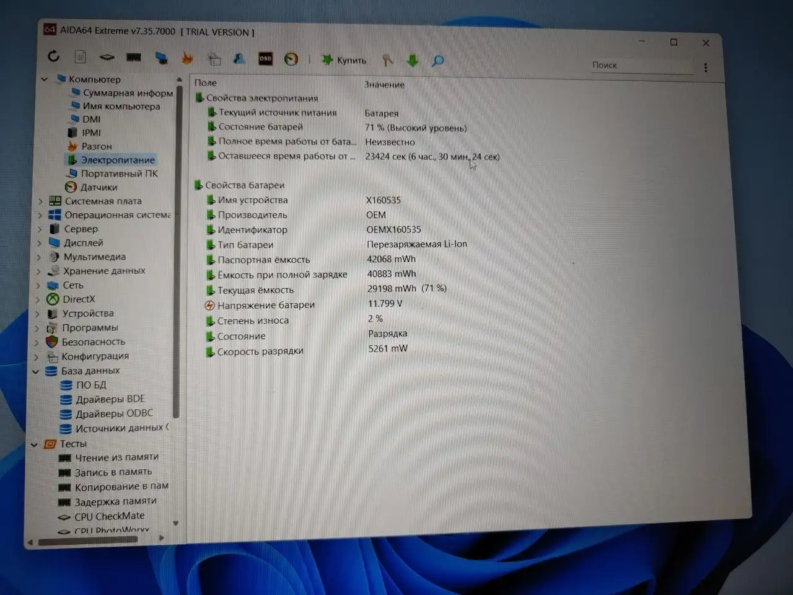Viewport: 793px width, 595px height.
Task: Click the Купить buy button
Action: (344, 60)
